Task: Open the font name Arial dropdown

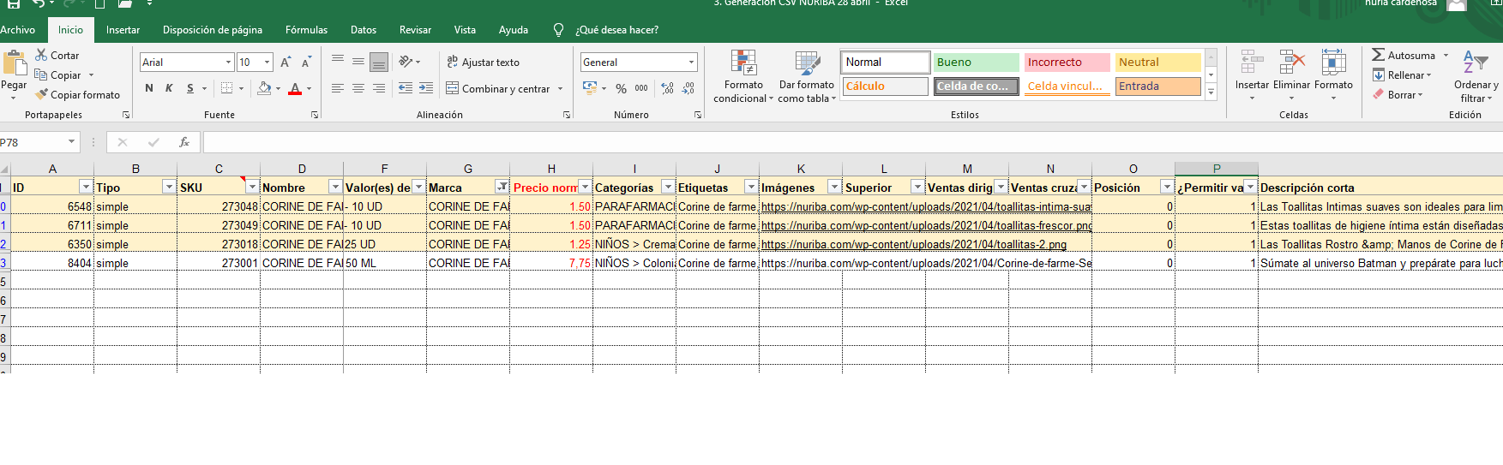Action: (228, 62)
